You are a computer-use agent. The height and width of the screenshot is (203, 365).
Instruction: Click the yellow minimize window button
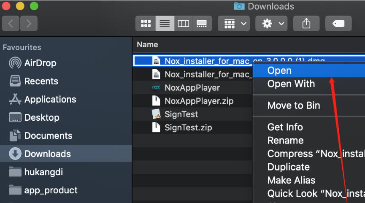click(x=20, y=6)
